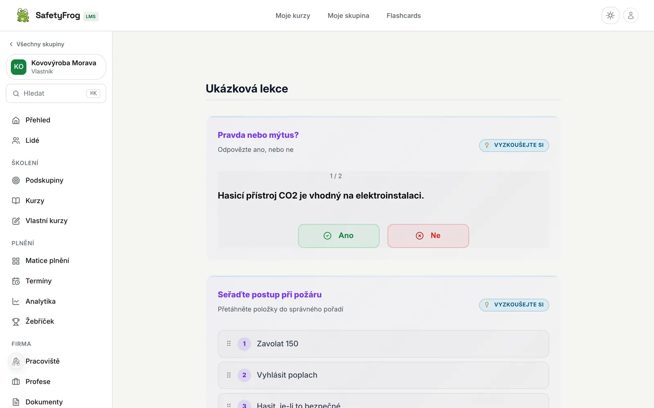The image size is (654, 408).
Task: Click the Ukázková lekce title
Action: pos(247,89)
